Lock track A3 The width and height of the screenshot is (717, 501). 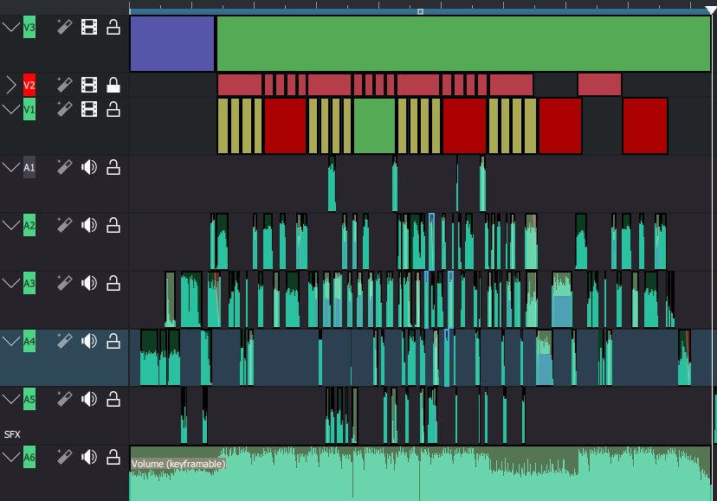[113, 284]
